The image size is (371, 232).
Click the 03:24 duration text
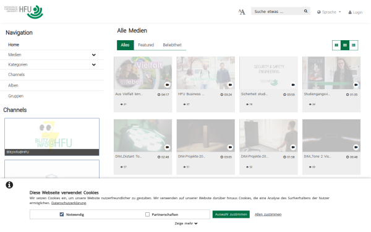point(228,95)
